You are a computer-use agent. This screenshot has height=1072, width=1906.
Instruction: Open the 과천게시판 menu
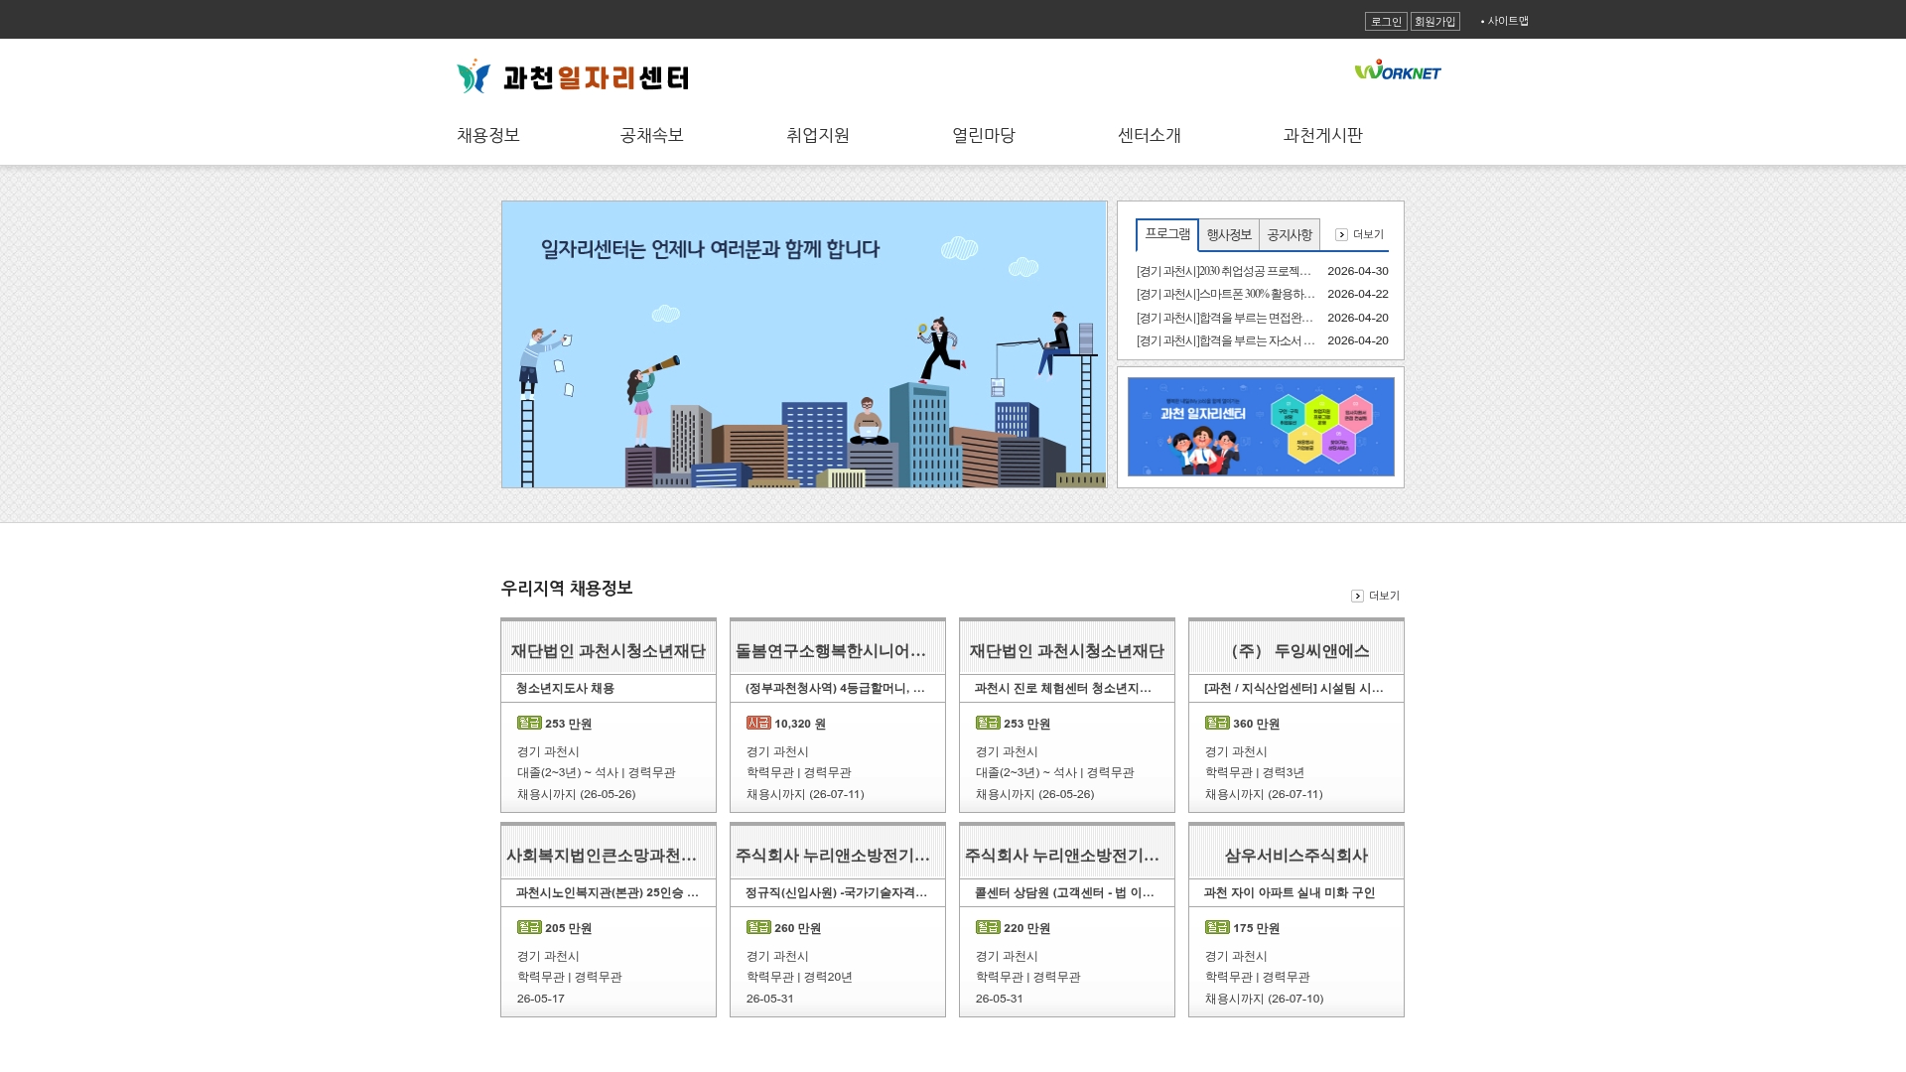pos(1323,135)
